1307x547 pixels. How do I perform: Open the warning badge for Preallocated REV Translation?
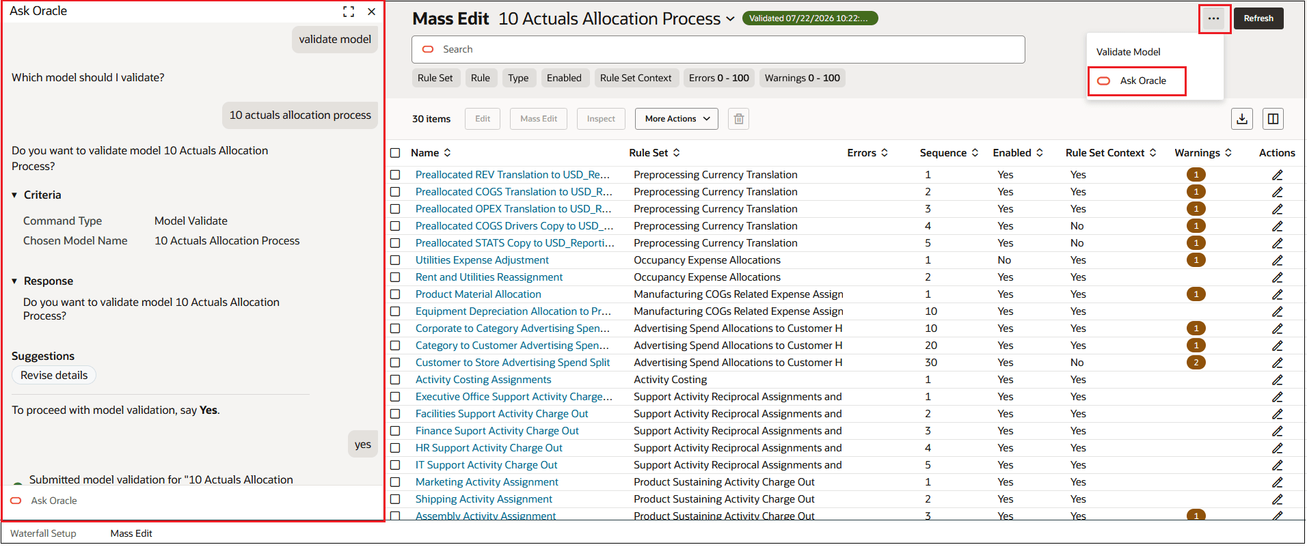pos(1196,175)
